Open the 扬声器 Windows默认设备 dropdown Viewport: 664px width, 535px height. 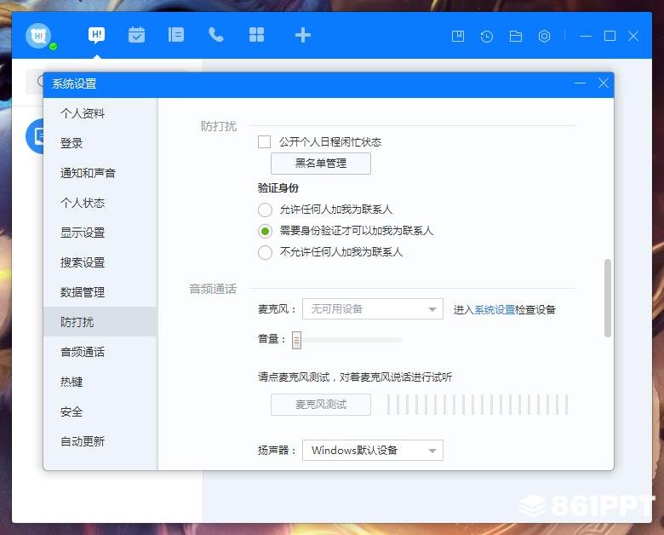[373, 450]
